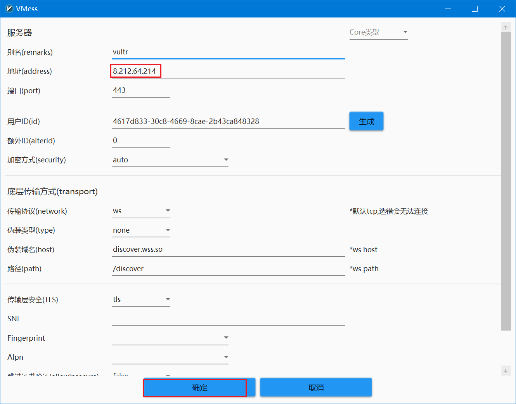Click the SNI label
This screenshot has width=516, height=404.
(x=13, y=319)
